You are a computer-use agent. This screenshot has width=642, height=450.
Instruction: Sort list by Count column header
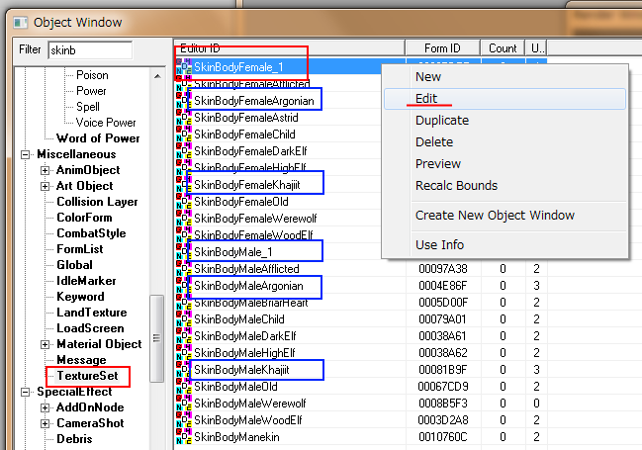(503, 48)
